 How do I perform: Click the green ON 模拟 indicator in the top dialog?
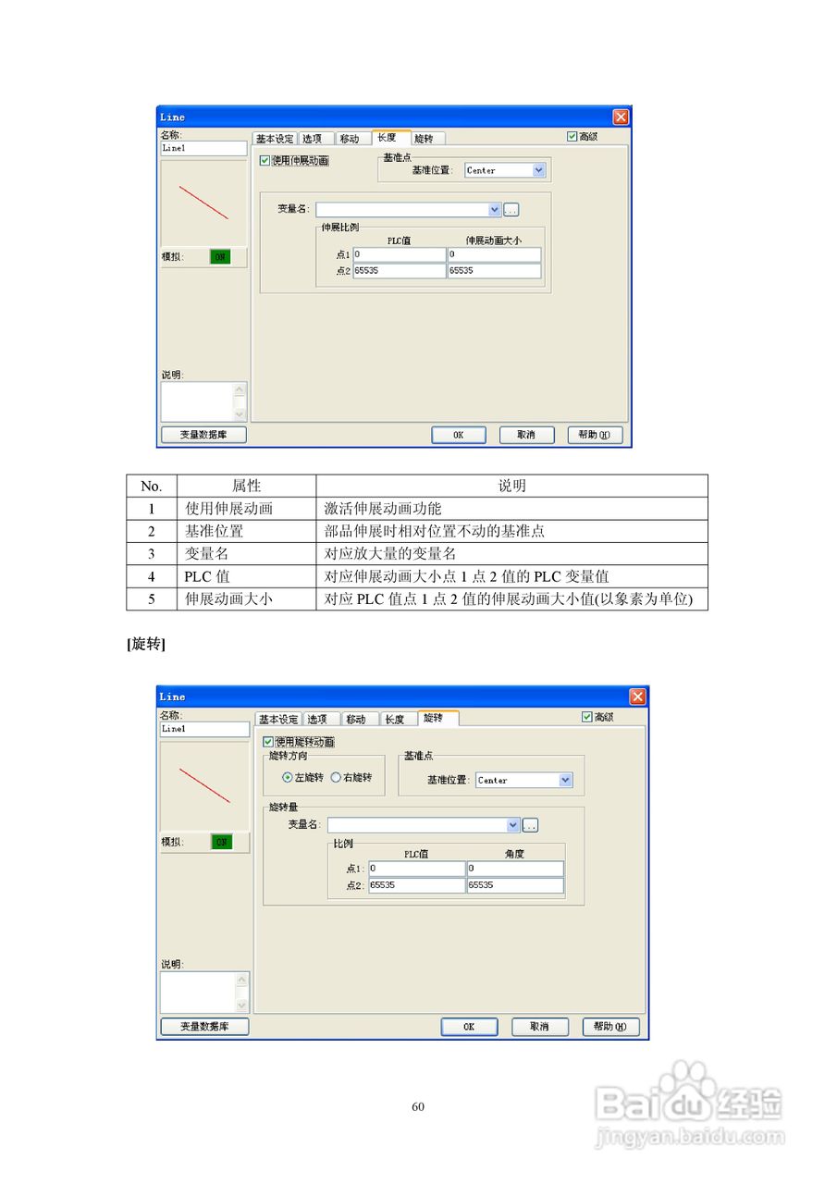coord(219,256)
